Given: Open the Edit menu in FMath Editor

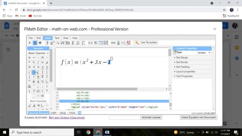Looking at the screenshot, I should point(39,38).
